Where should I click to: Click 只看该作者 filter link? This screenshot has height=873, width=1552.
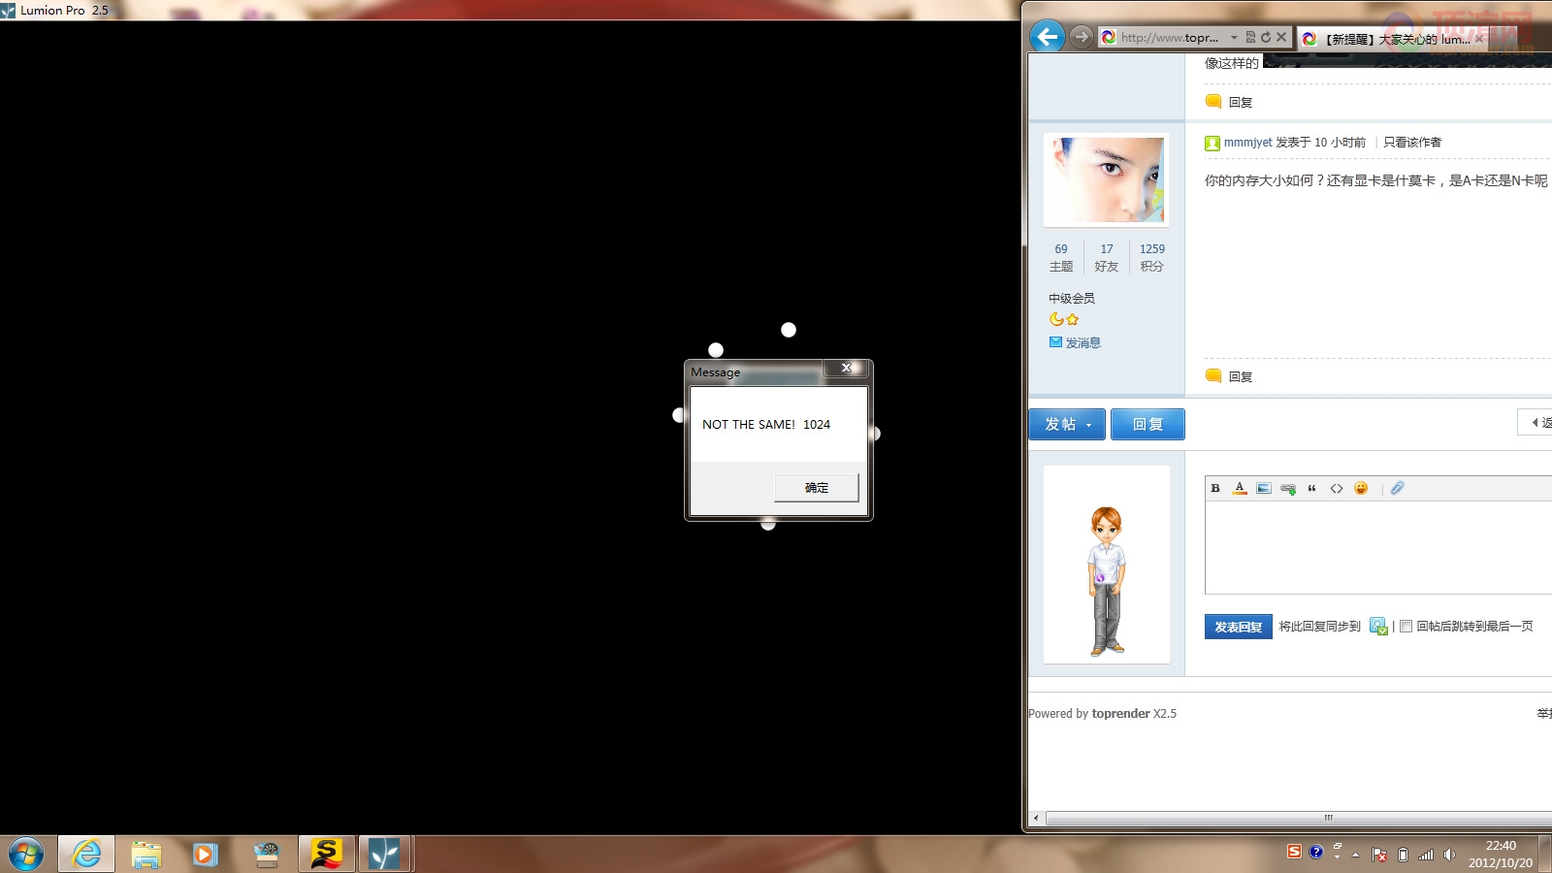[1412, 142]
